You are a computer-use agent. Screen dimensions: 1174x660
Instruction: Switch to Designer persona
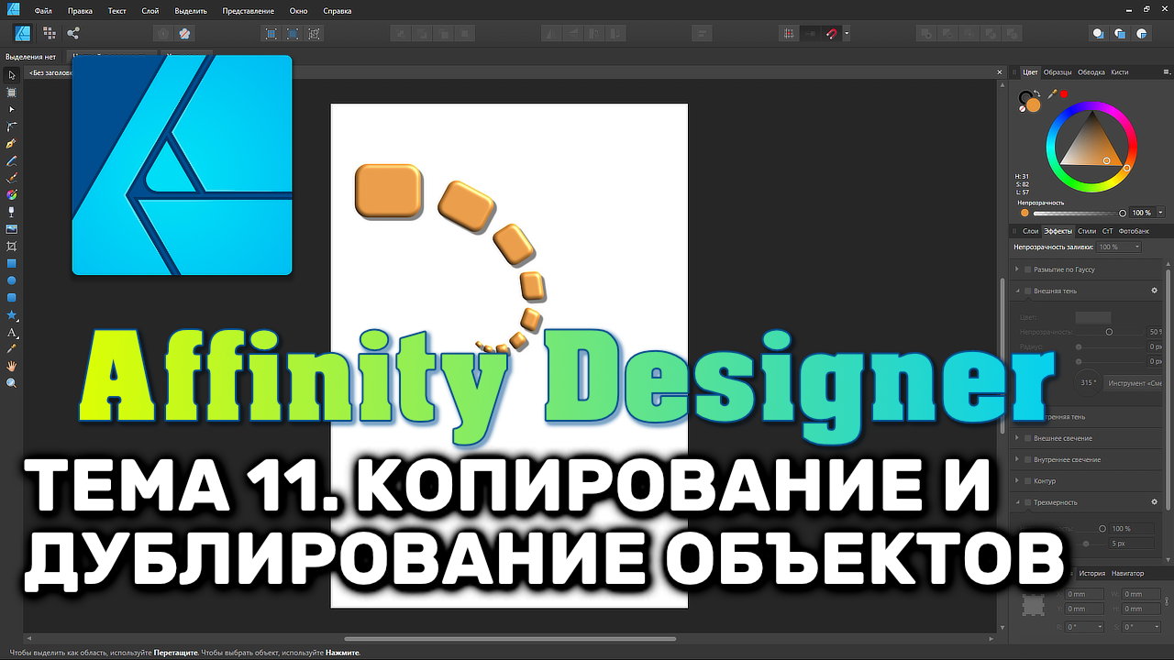[24, 33]
